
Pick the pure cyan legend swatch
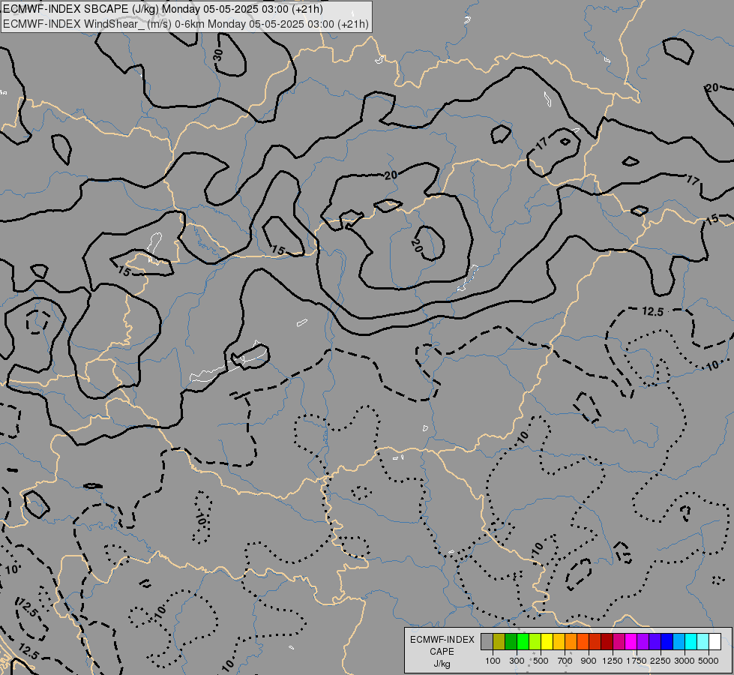[691, 642]
